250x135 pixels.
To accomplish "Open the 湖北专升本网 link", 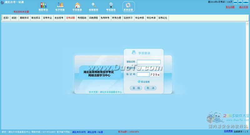I will tap(79, 132).
